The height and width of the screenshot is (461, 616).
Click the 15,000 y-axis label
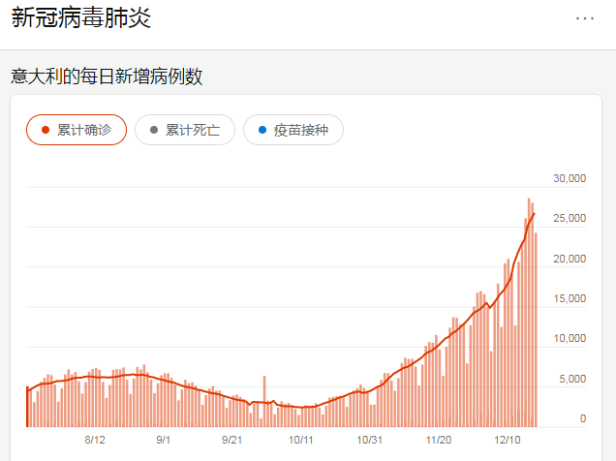point(570,298)
